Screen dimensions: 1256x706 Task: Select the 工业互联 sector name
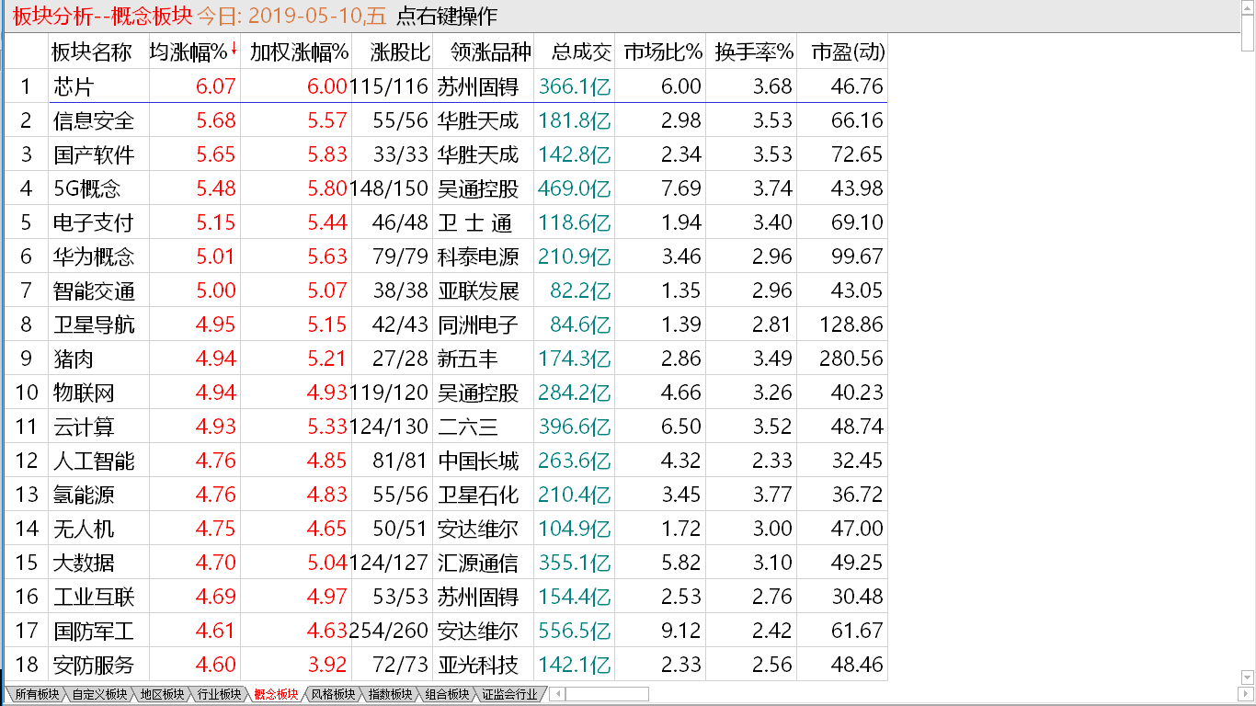point(94,597)
